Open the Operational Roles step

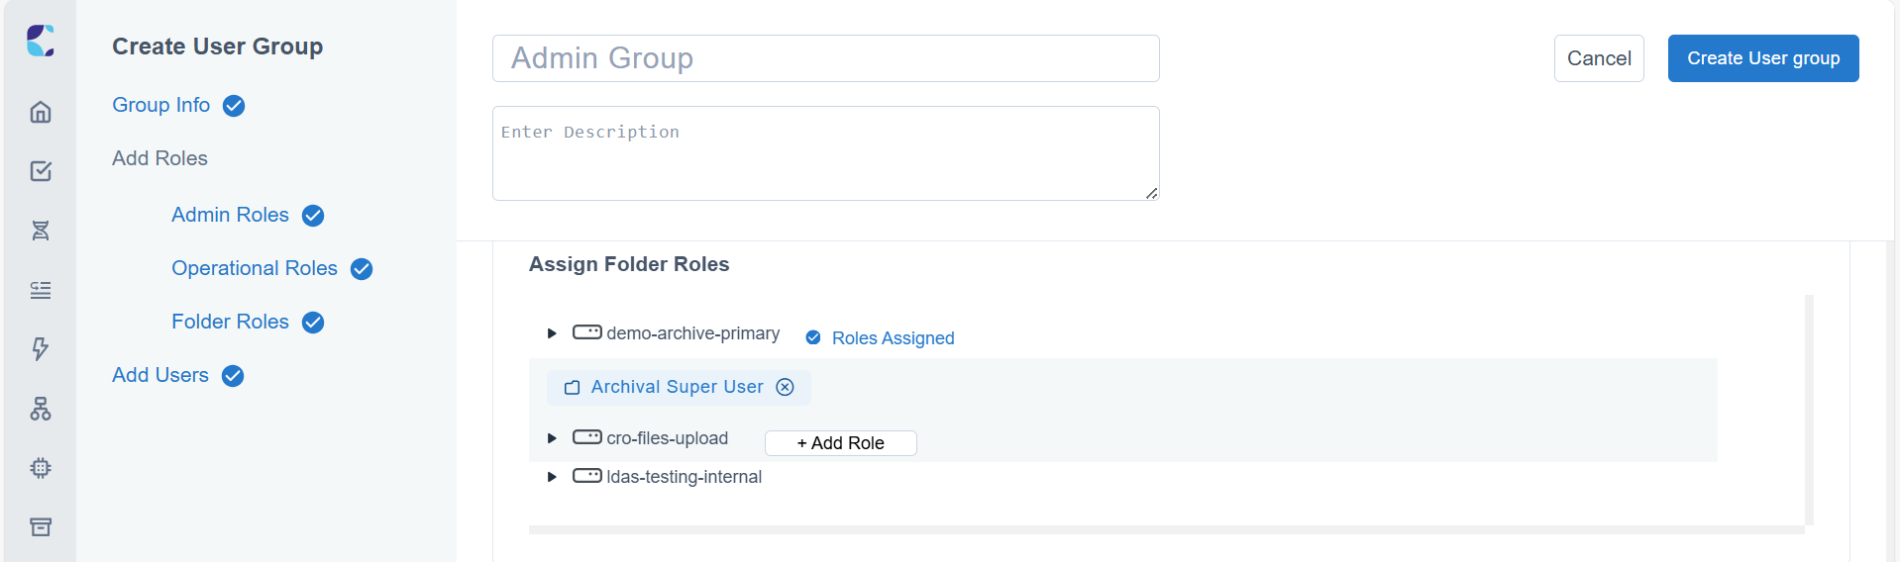tap(255, 268)
